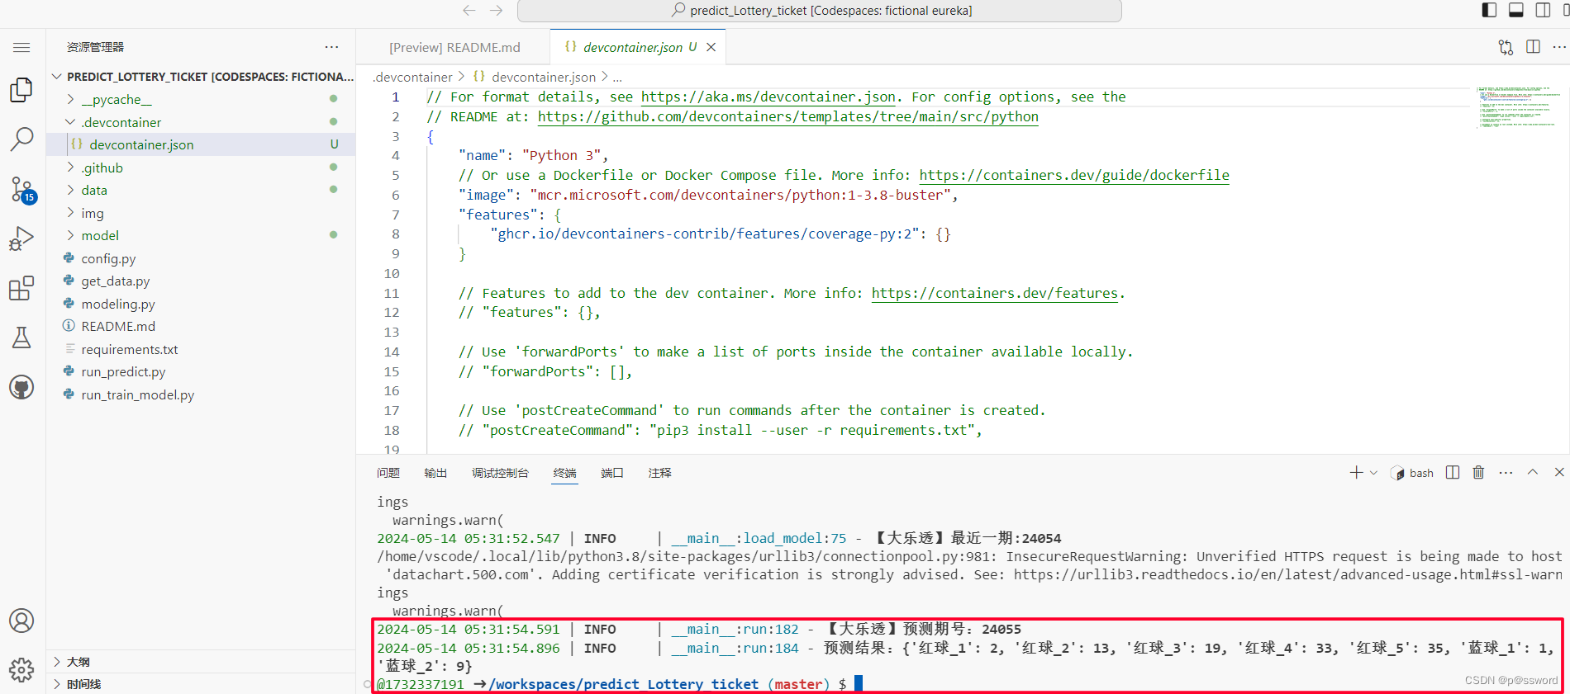1570x694 pixels.
Task: Follow the github devcontainers templates link
Action: pyautogui.click(x=788, y=117)
